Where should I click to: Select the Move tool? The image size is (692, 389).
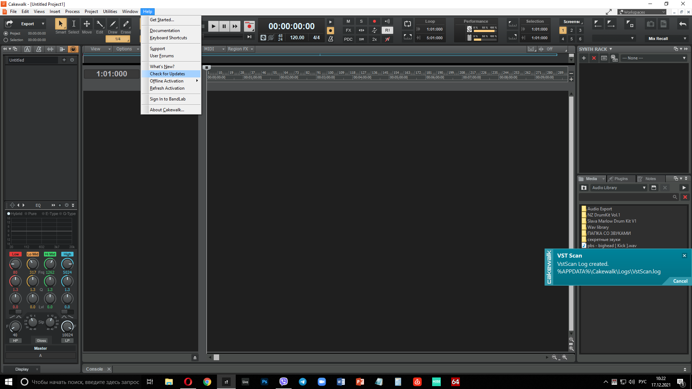86,24
